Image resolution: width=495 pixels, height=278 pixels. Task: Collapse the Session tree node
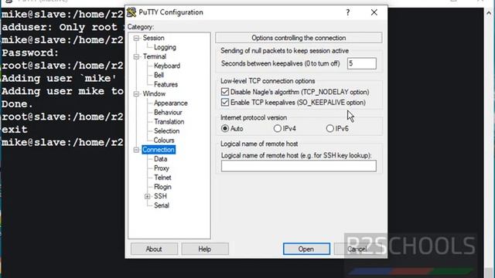click(x=136, y=38)
